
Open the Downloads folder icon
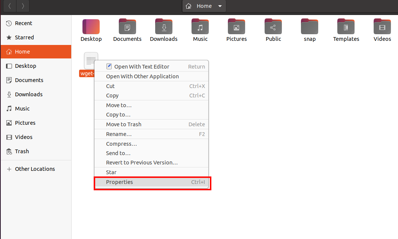pyautogui.click(x=163, y=30)
